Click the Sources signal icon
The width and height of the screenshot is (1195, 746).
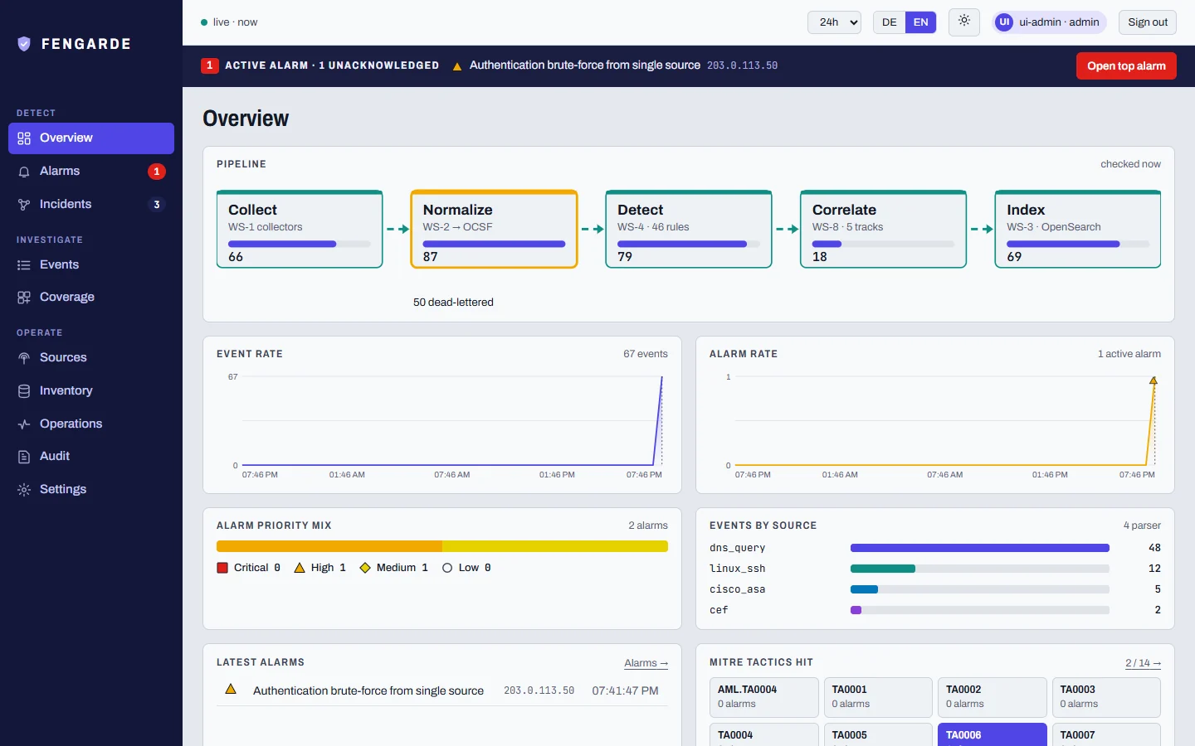24,358
